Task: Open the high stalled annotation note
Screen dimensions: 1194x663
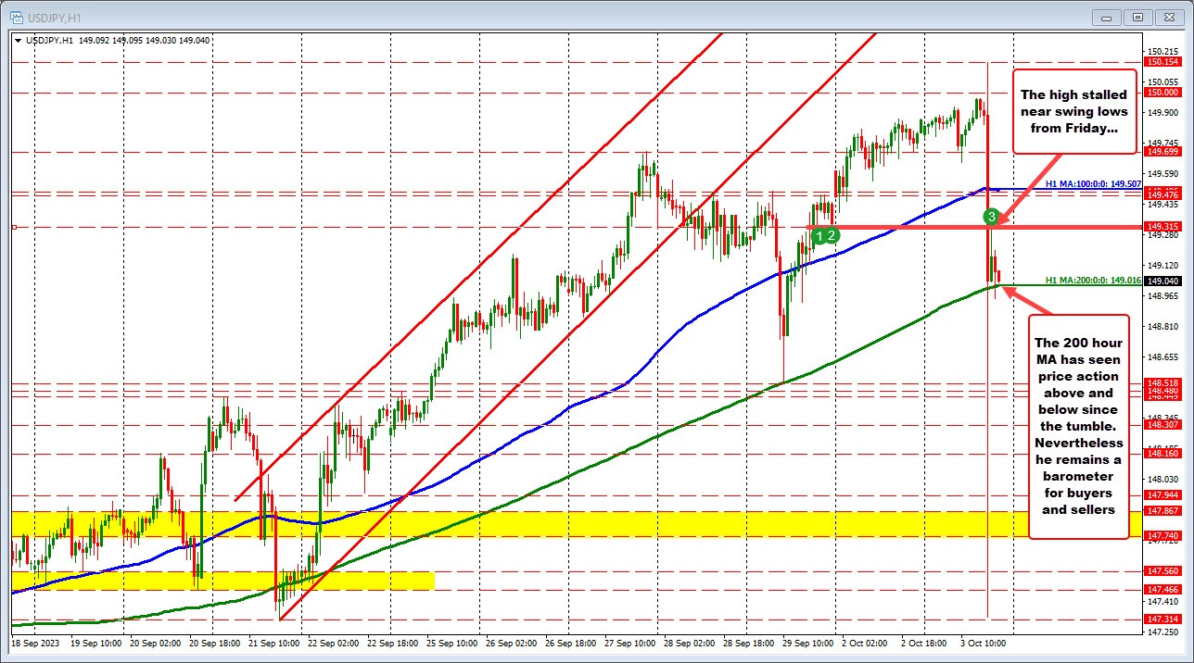Action: coord(1073,111)
